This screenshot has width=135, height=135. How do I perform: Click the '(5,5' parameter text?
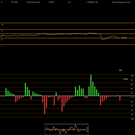[x=69, y=2]
